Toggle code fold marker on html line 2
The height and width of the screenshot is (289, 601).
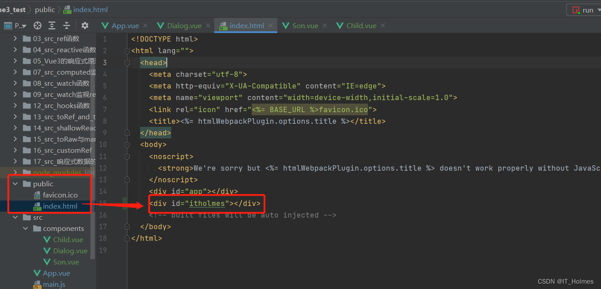pyautogui.click(x=127, y=51)
